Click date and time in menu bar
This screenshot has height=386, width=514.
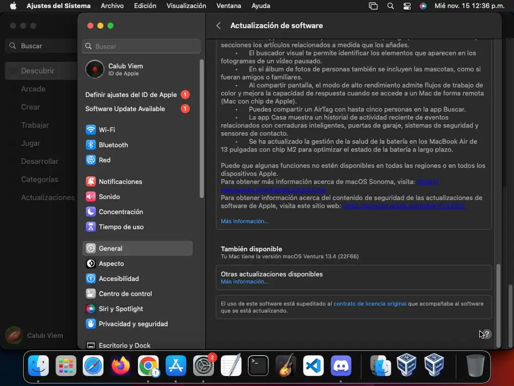click(x=469, y=6)
